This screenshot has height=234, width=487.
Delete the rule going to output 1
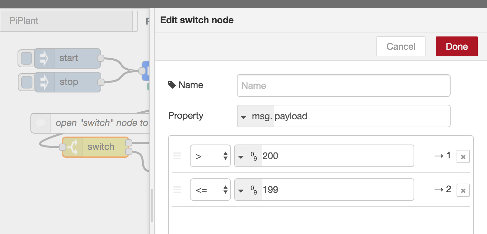click(463, 156)
